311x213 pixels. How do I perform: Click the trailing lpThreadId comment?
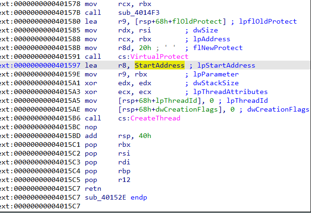(247, 100)
